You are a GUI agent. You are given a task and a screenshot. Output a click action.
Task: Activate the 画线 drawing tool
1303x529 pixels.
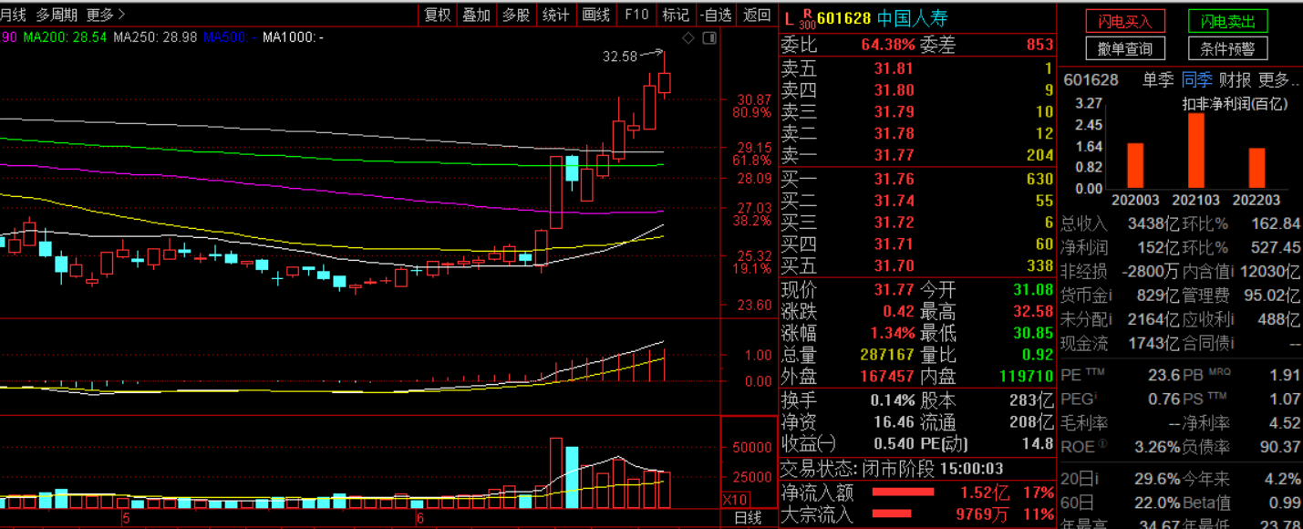595,15
